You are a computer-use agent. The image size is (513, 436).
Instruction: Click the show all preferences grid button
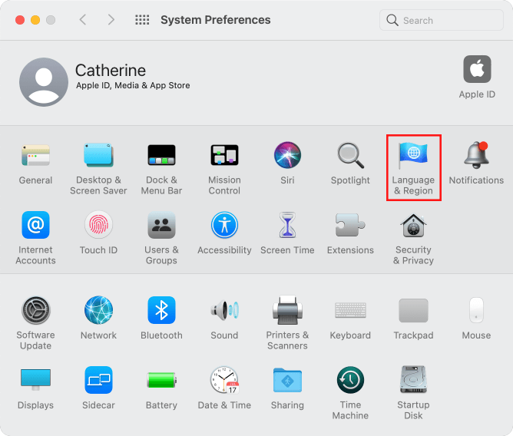tap(142, 20)
